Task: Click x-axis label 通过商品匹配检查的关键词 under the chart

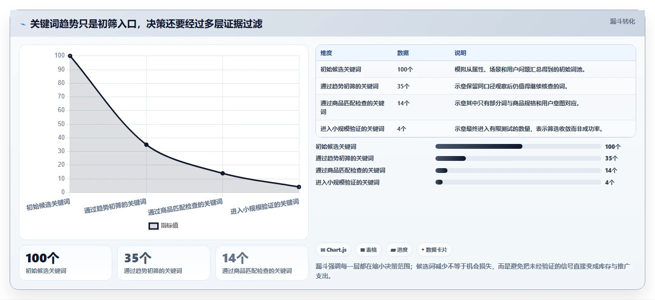Action: (x=185, y=207)
